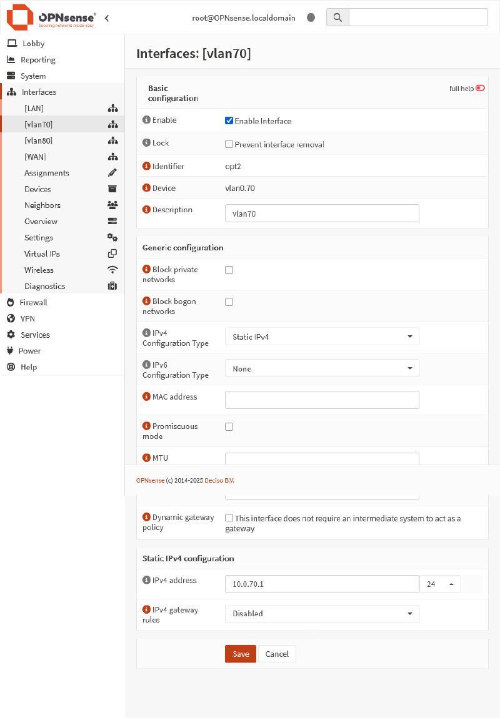Open IPv6 Configuration Type dropdown
This screenshot has width=500, height=718.
coord(322,368)
